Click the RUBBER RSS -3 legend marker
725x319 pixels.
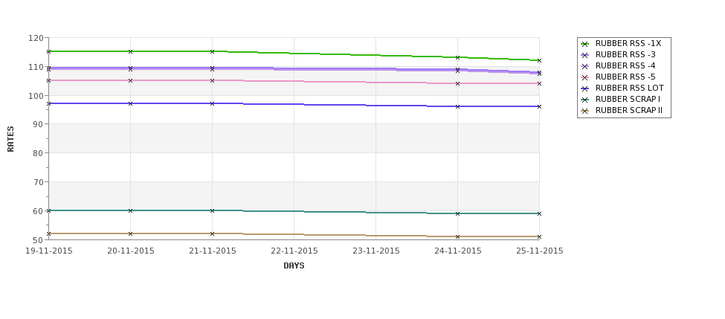pos(585,55)
